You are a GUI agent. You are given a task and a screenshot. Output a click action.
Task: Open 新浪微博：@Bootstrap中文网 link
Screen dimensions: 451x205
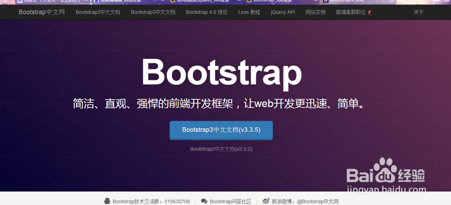(x=305, y=201)
